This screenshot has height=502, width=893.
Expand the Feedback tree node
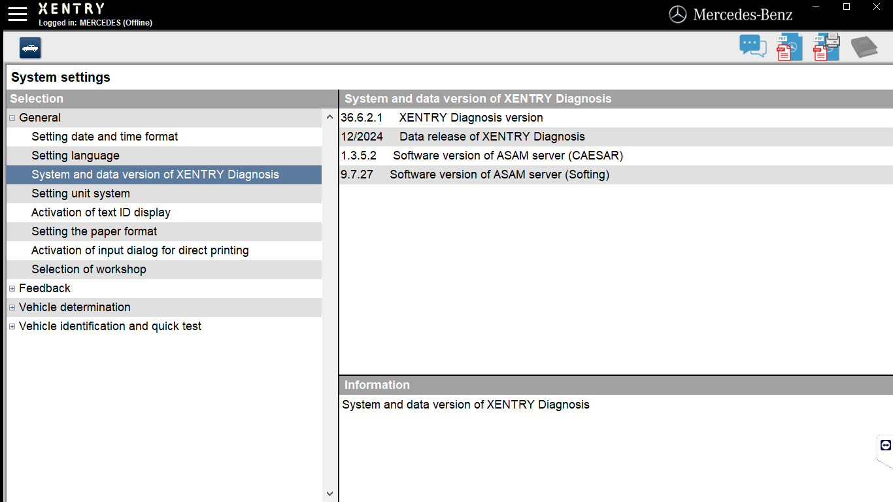[12, 289]
